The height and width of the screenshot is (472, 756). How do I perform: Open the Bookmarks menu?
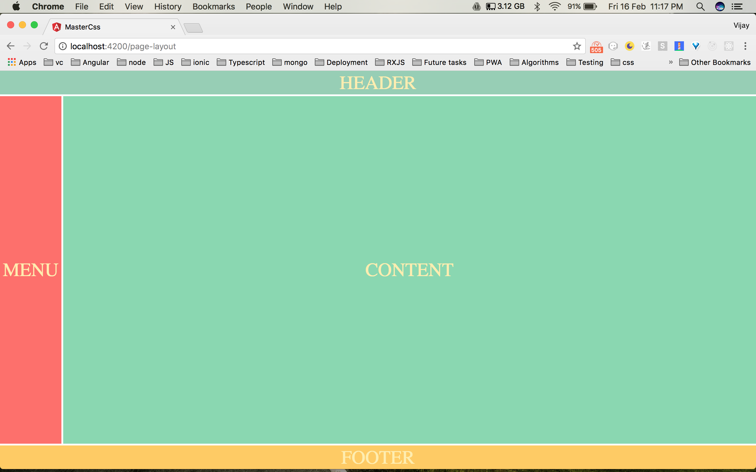[x=214, y=6]
